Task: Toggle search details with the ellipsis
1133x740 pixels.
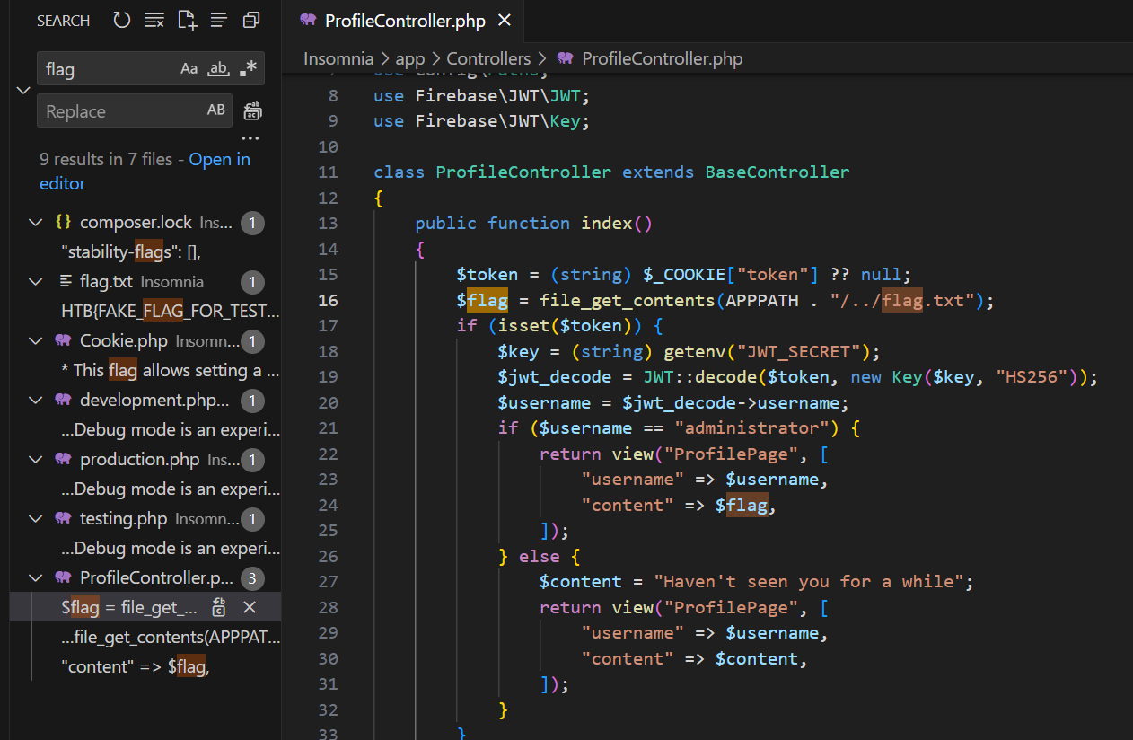Action: [250, 138]
